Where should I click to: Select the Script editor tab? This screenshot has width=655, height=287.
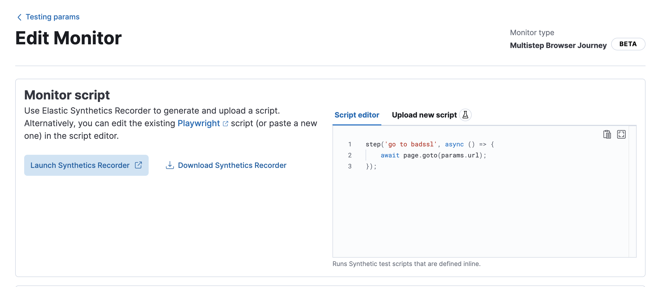coord(356,115)
